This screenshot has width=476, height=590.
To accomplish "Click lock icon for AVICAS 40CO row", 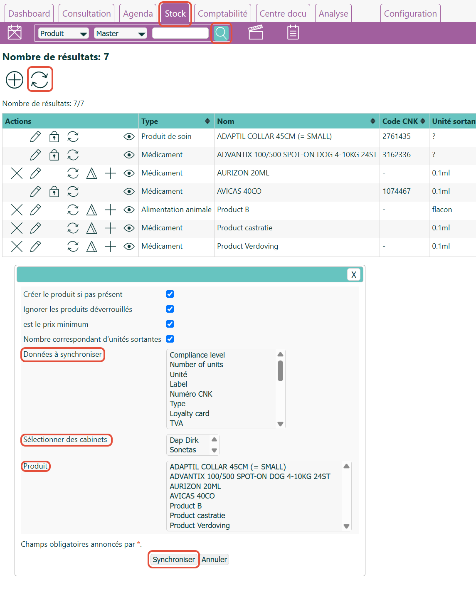I will point(54,192).
